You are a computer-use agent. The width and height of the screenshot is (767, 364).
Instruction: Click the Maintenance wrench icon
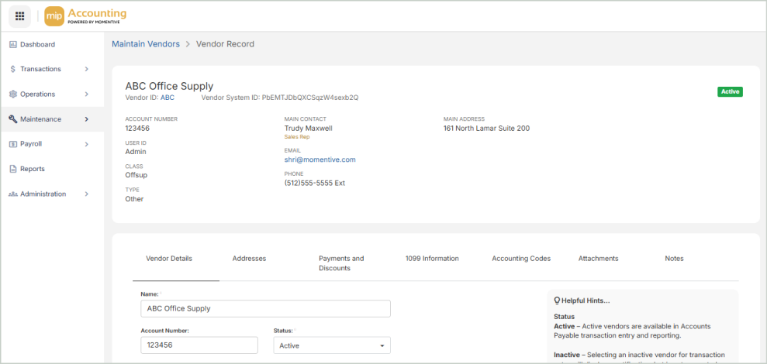(13, 119)
